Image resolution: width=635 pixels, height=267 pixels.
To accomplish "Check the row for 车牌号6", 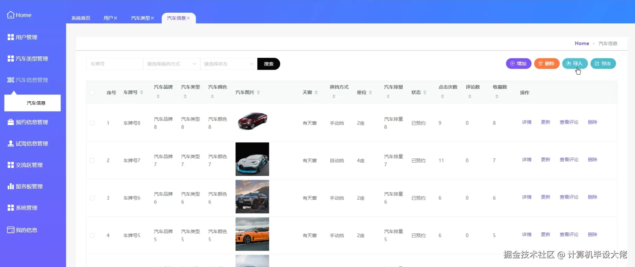I will point(92,198).
